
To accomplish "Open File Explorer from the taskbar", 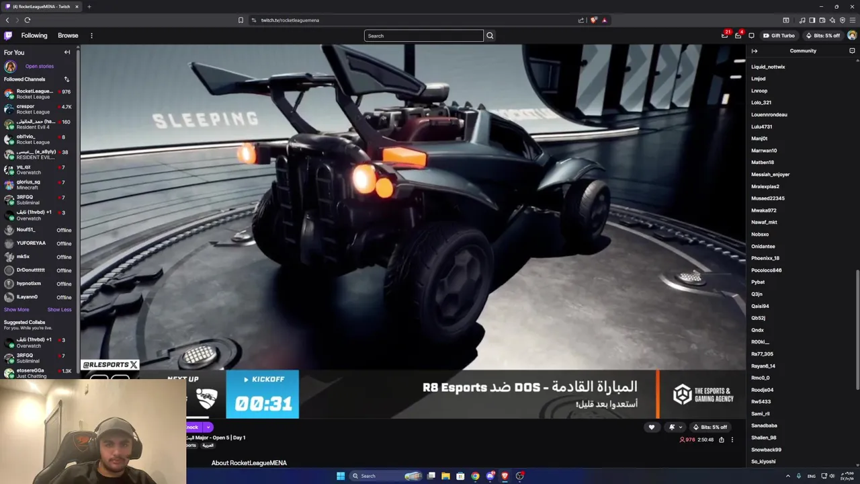I will click(x=445, y=476).
